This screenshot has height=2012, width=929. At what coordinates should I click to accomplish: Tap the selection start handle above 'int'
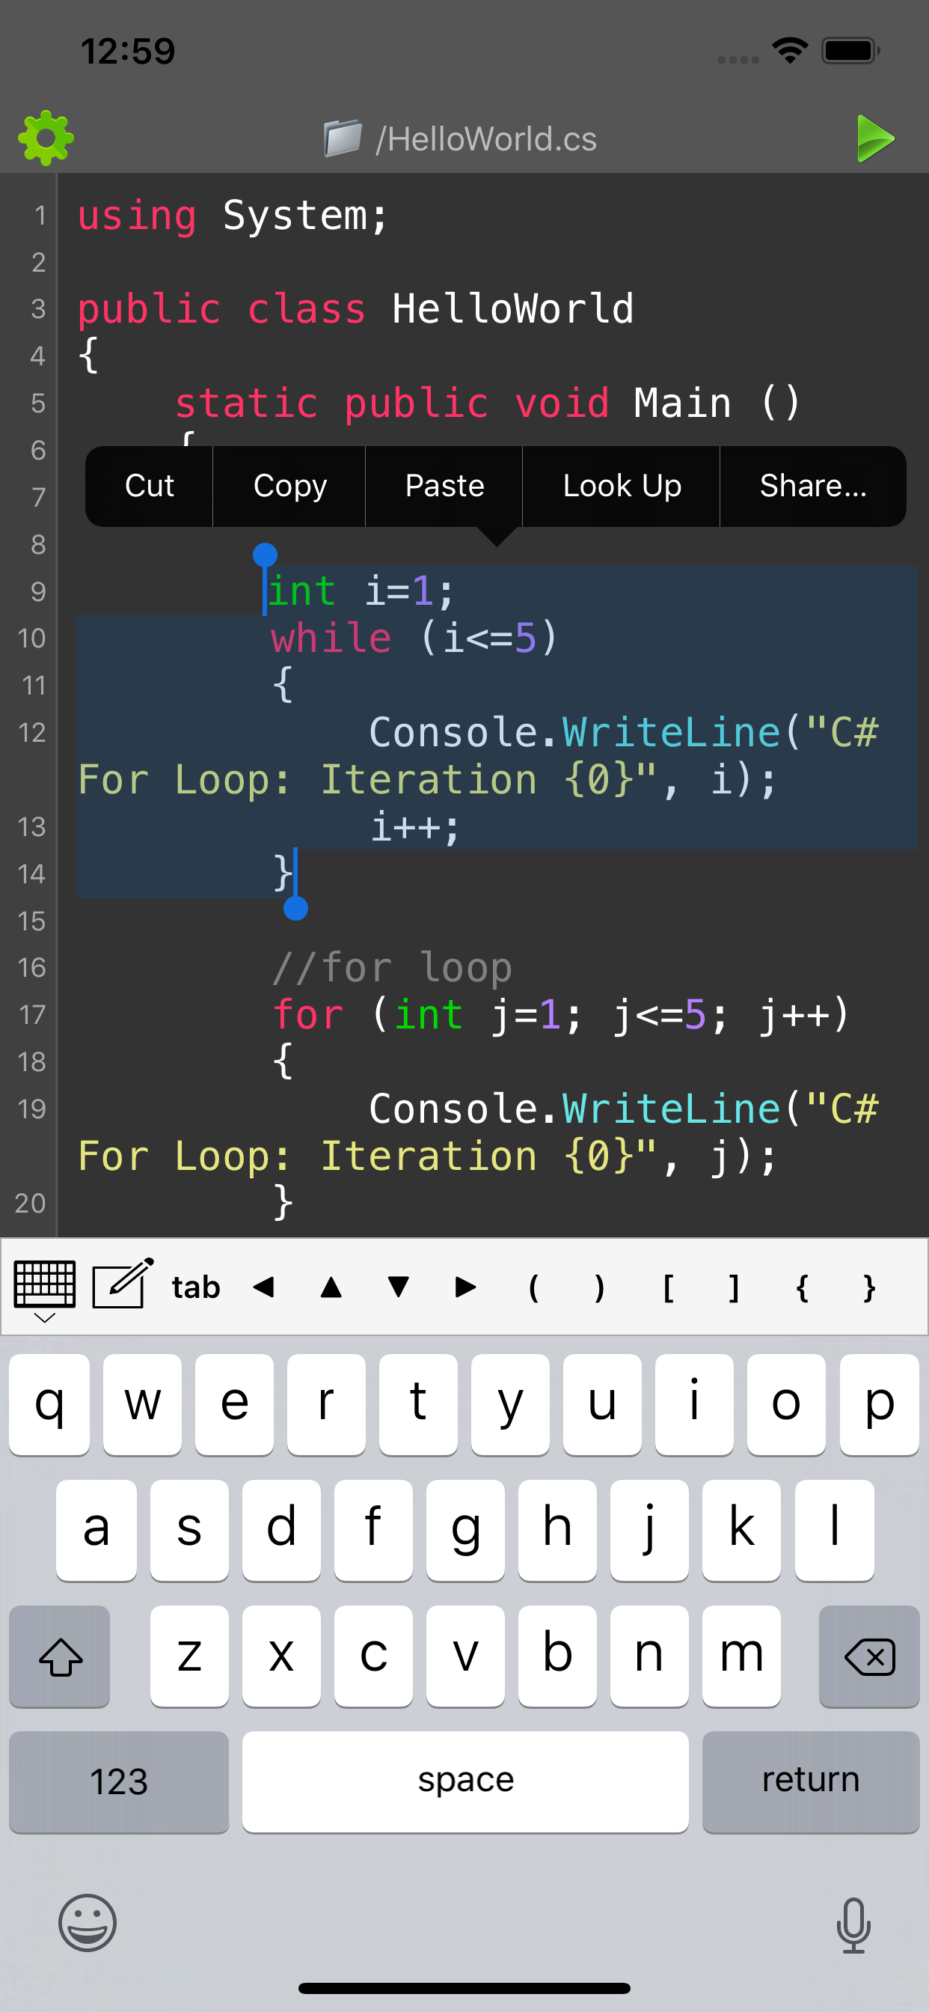pyautogui.click(x=266, y=555)
